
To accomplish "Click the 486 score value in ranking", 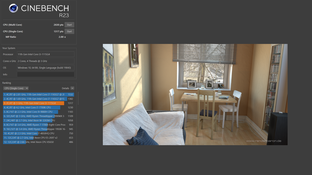I will point(71,142).
